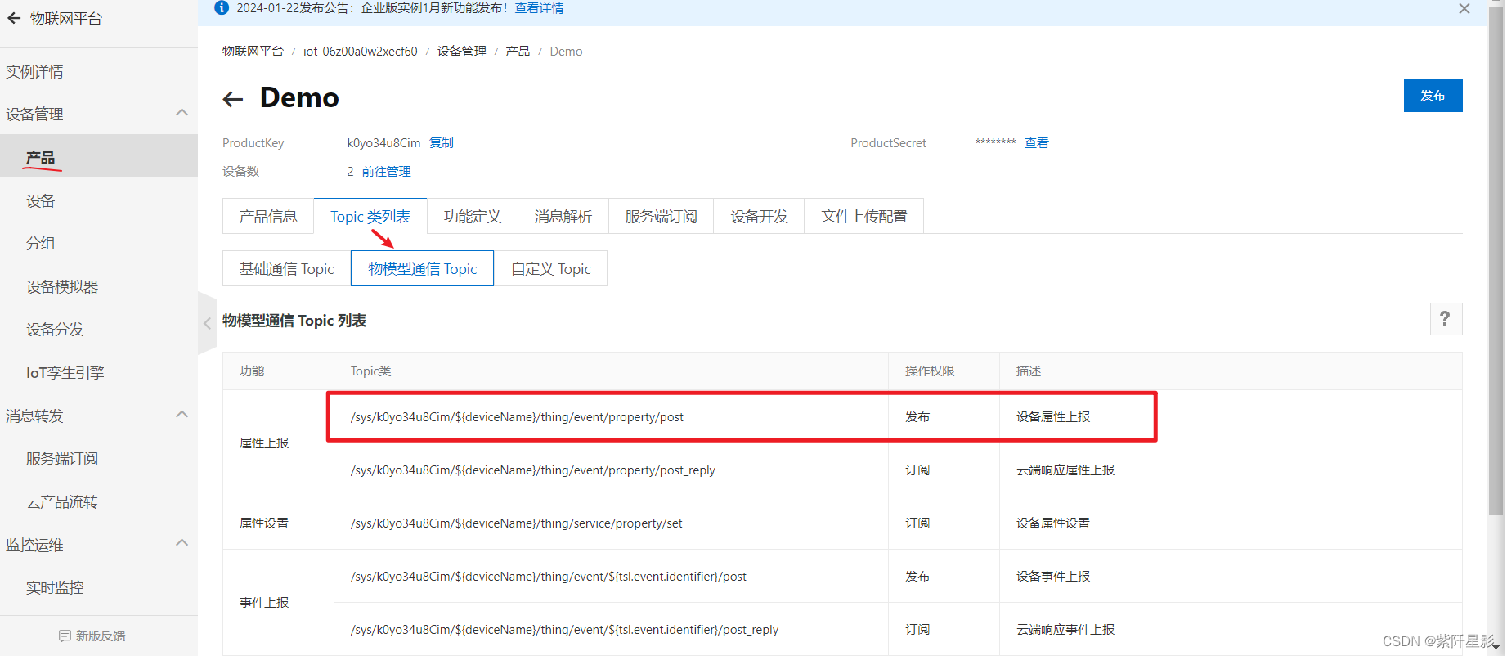Click the 物联网平台 breadcrumb

(253, 52)
